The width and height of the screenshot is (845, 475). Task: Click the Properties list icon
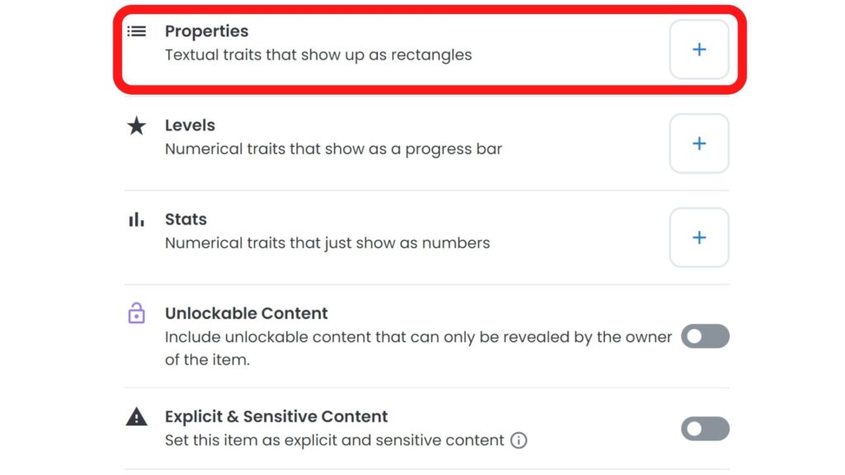click(x=136, y=31)
